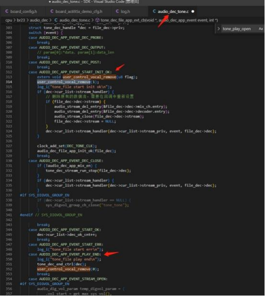Click switch (event) statement
The image size is (265, 296).
[x=45, y=33]
